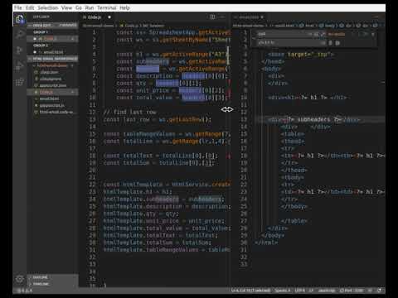Screen dimensions: 398x298
Task: Open the Run menu
Action: click(x=90, y=7)
